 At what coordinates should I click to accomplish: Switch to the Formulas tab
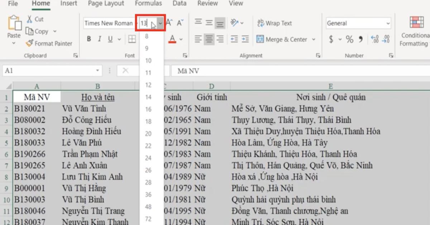coord(148,4)
